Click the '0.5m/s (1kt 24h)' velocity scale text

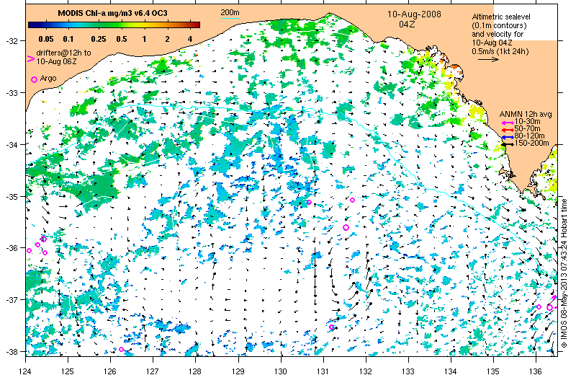pos(500,51)
